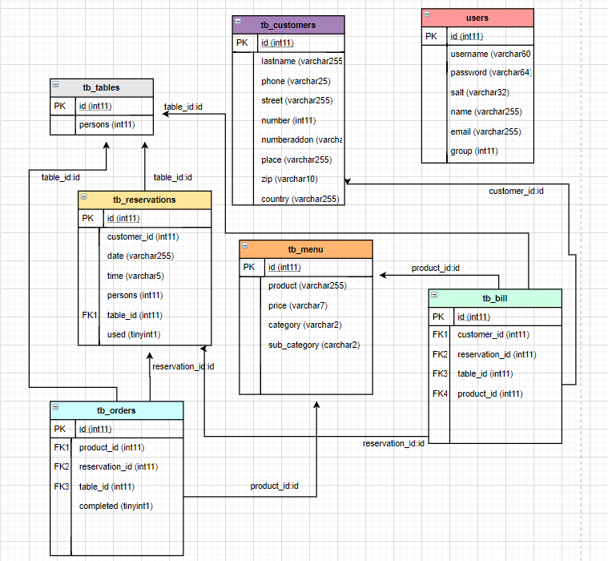This screenshot has height=561, width=608.
Task: Collapse the tb_orders table
Action: pyautogui.click(x=56, y=407)
